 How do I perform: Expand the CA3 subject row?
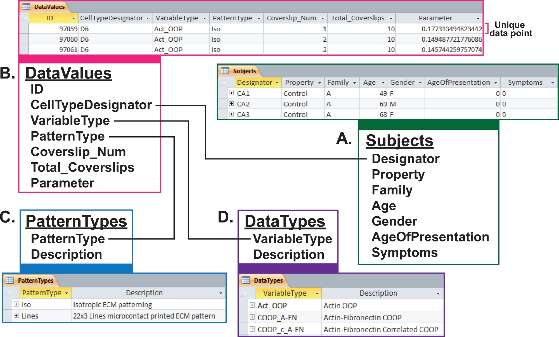click(231, 114)
